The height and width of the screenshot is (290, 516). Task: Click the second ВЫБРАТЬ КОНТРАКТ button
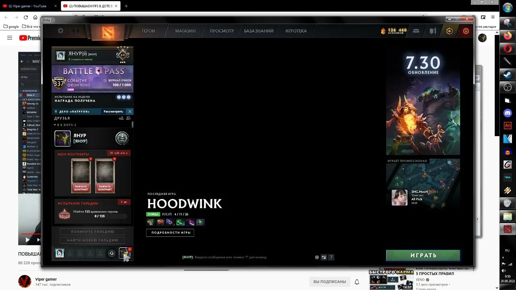(x=105, y=188)
